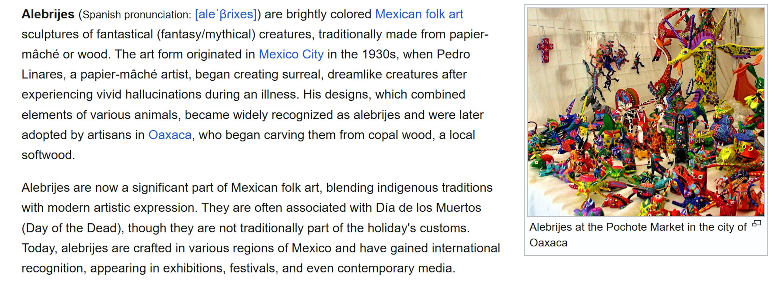Image resolution: width=775 pixels, height=288 pixels.
Task: Click the bold Alebrijes title word
Action: pyautogui.click(x=48, y=14)
